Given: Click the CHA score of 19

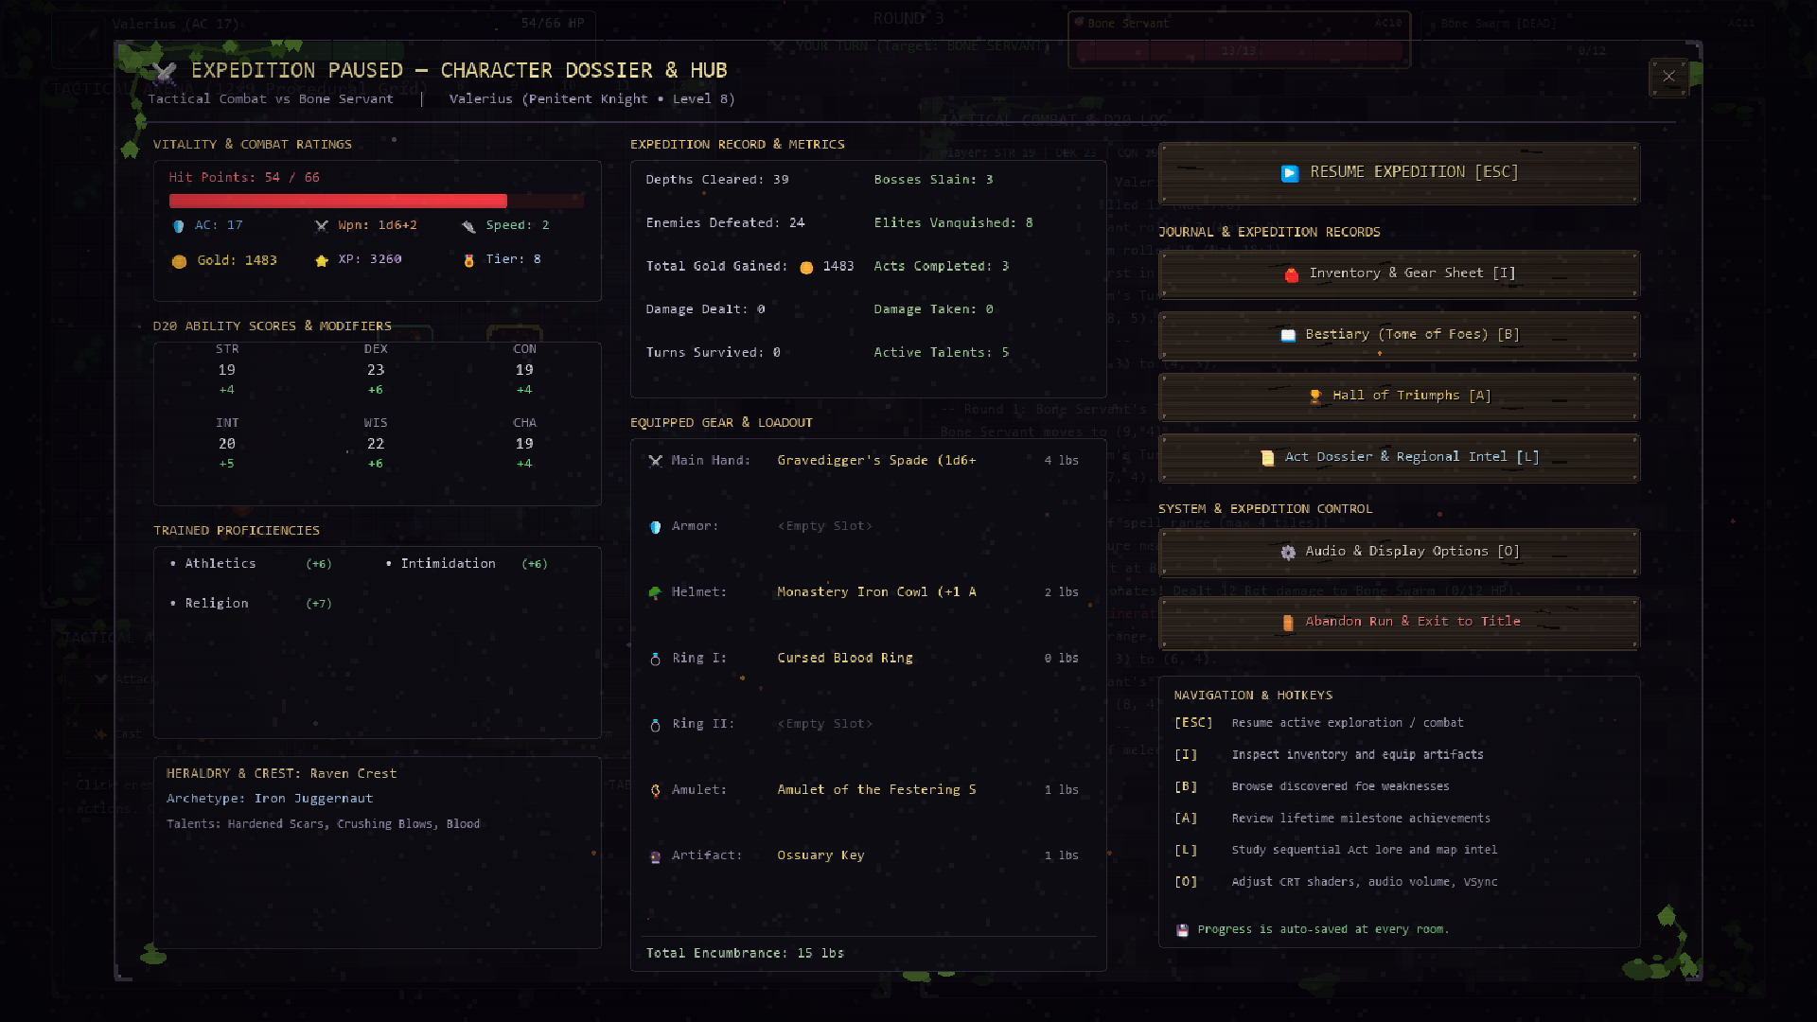Looking at the screenshot, I should click(524, 444).
